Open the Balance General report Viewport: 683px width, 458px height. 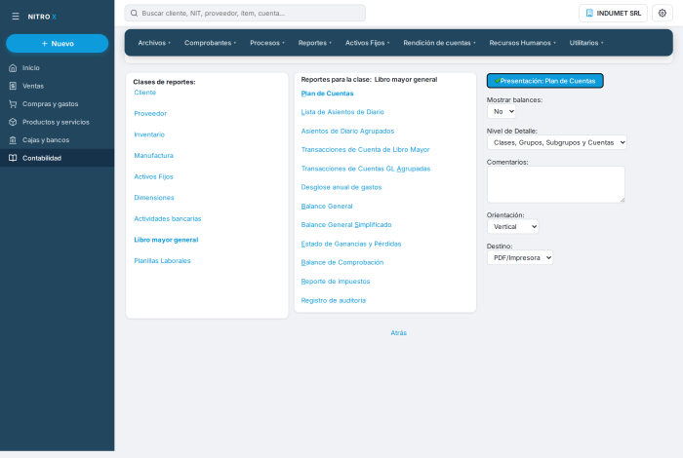(327, 207)
